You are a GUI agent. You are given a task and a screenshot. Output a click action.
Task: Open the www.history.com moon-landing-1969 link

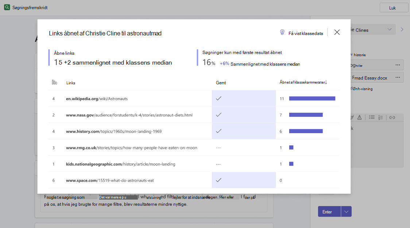114,131
